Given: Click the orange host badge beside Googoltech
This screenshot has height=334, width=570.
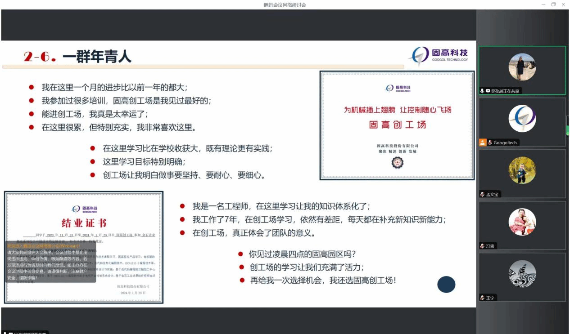Looking at the screenshot, I should tap(483, 143).
